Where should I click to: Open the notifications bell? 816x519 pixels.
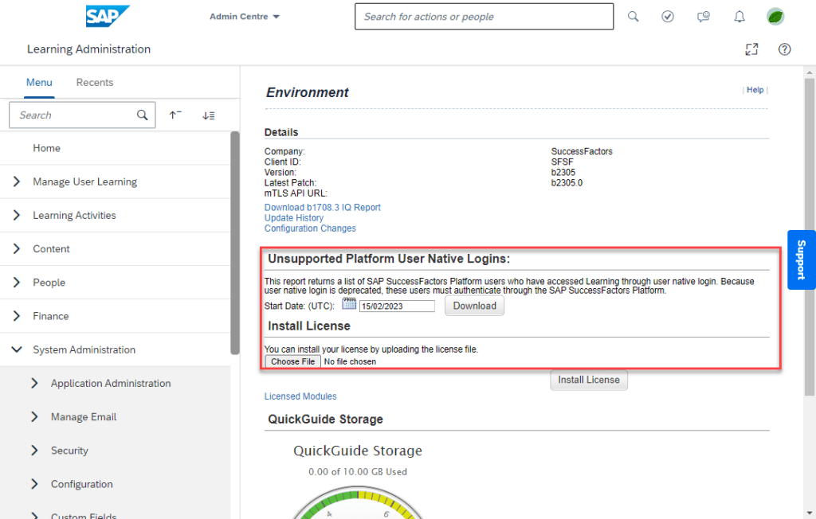click(739, 17)
